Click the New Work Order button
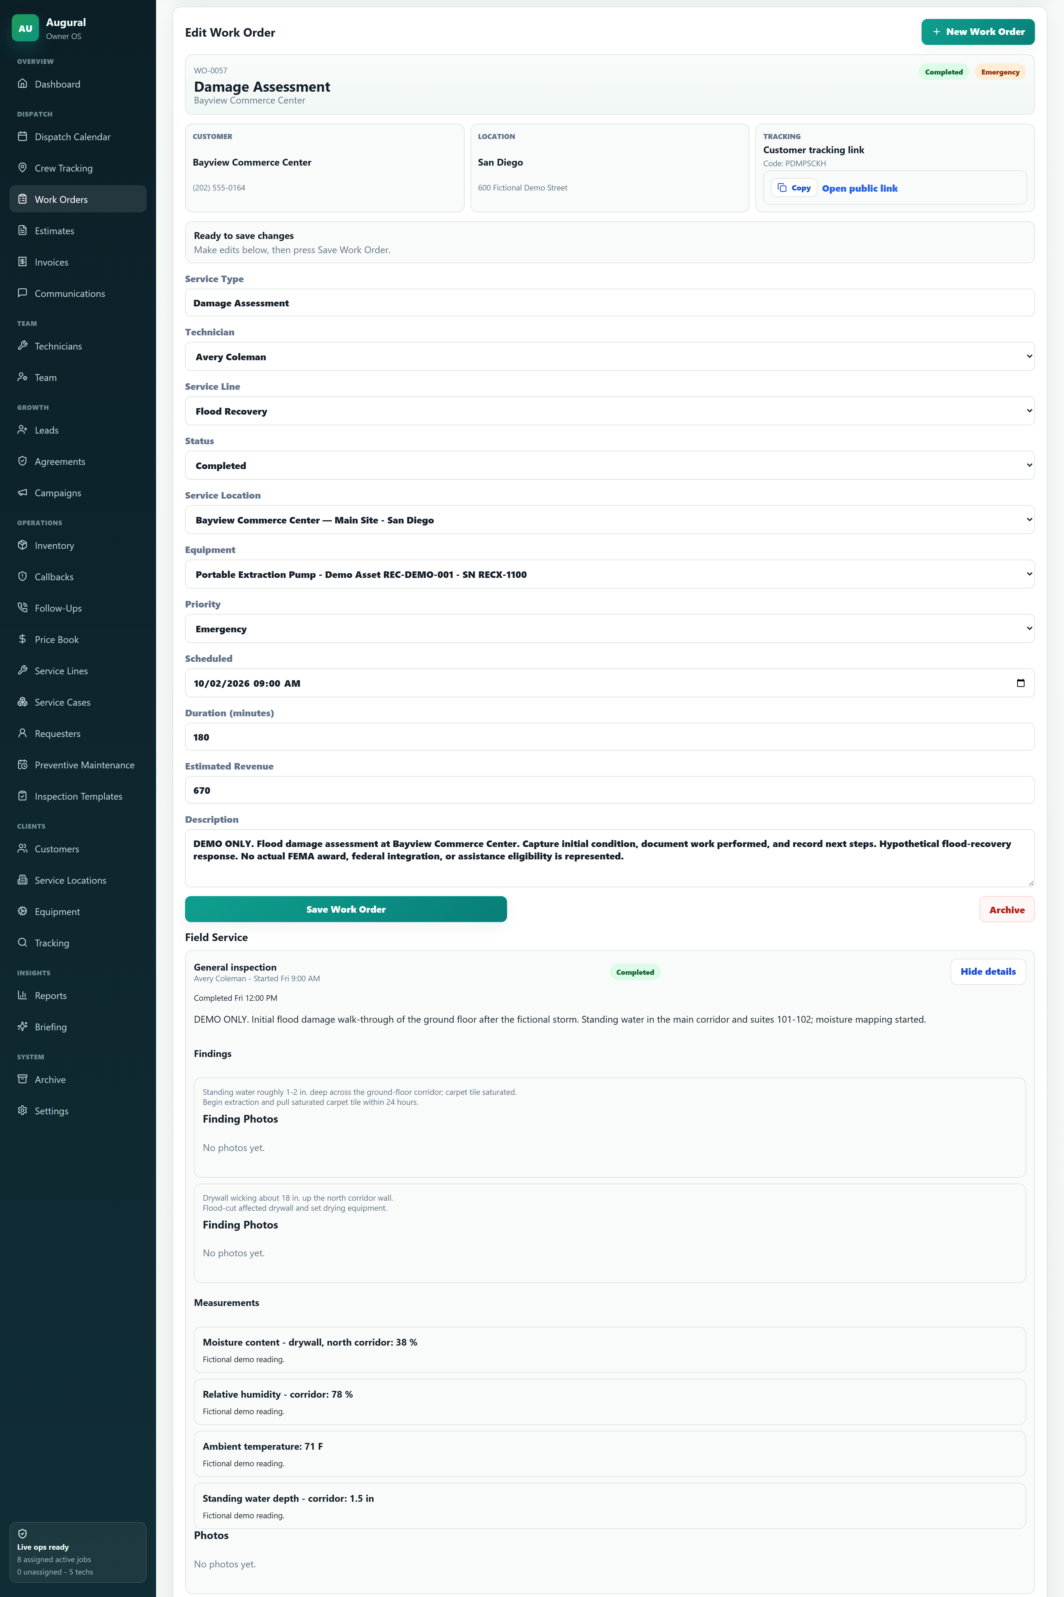1064x1597 pixels. pos(978,32)
